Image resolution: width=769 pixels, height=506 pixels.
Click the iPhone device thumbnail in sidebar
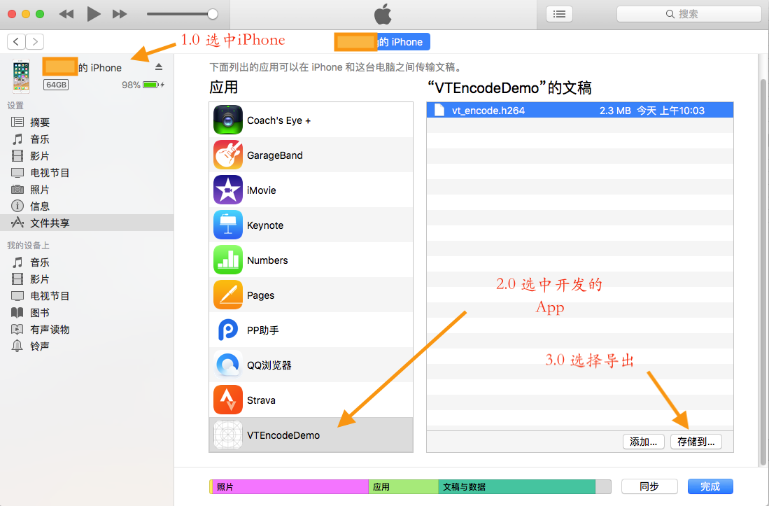pyautogui.click(x=21, y=76)
